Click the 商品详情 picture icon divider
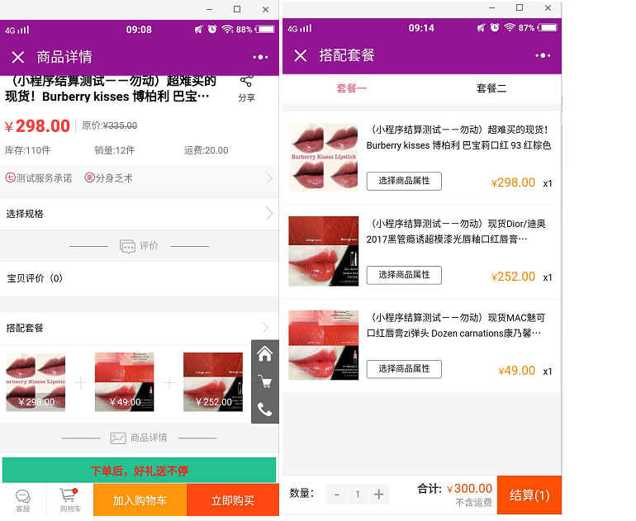636x521 pixels. [x=118, y=438]
